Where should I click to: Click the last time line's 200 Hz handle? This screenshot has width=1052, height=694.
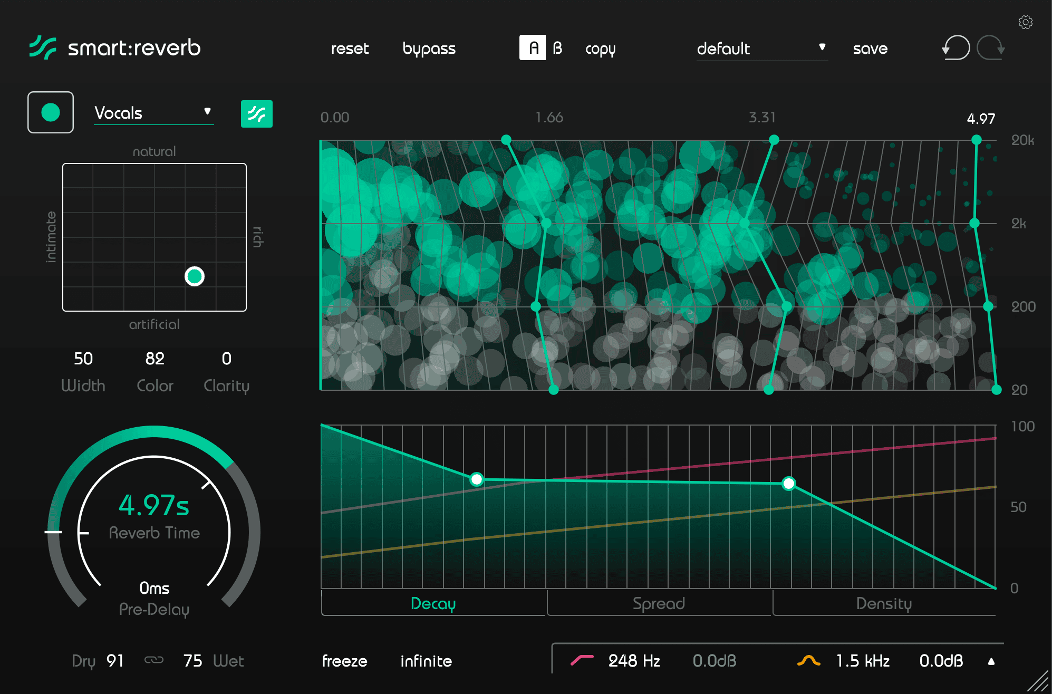point(989,306)
